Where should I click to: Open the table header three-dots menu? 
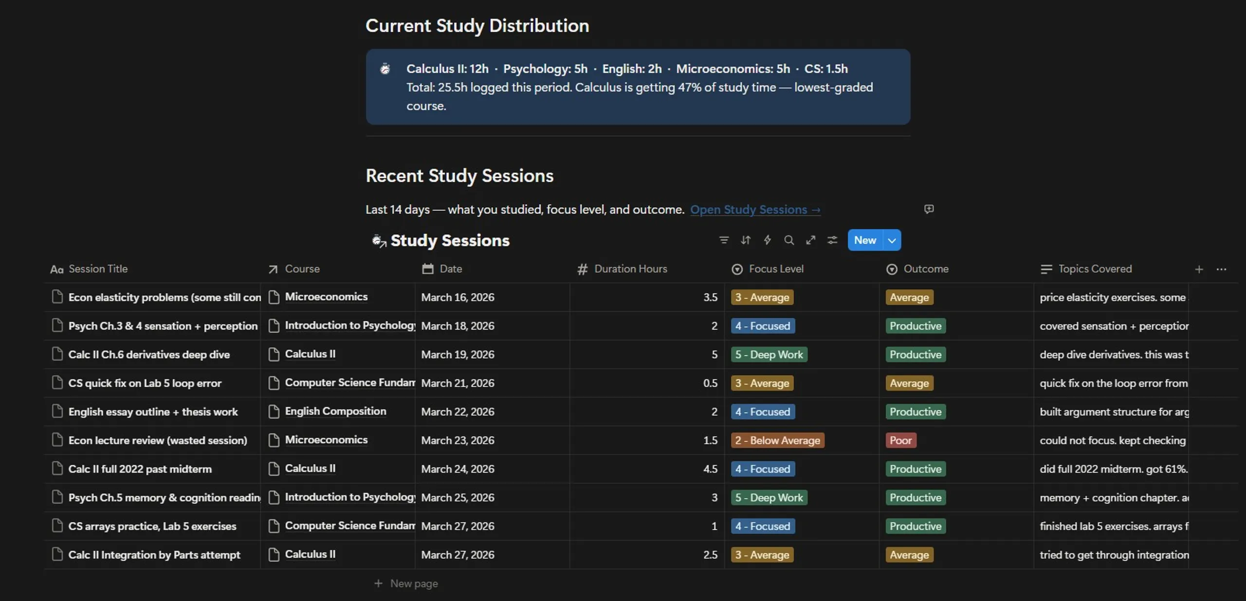pyautogui.click(x=1221, y=269)
